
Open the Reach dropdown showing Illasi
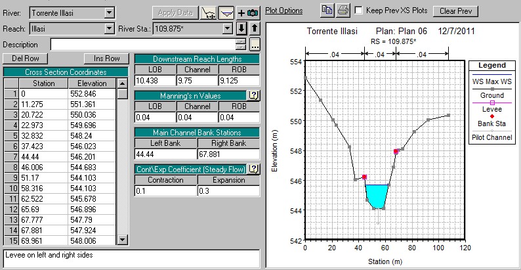pos(108,28)
